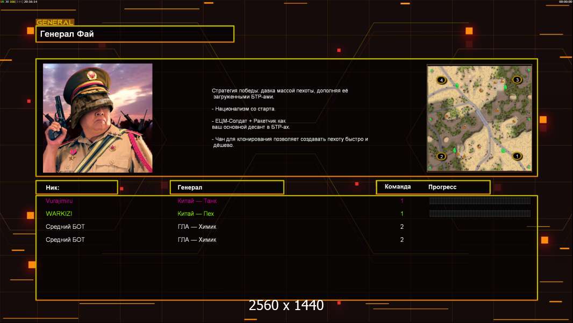Click start position 1 marker on minimap
Viewport: 573px width, 323px height.
(x=517, y=156)
